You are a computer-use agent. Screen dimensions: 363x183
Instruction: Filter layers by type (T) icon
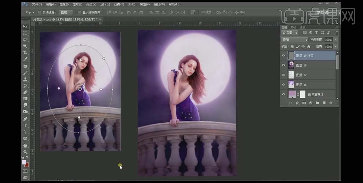[316, 33]
